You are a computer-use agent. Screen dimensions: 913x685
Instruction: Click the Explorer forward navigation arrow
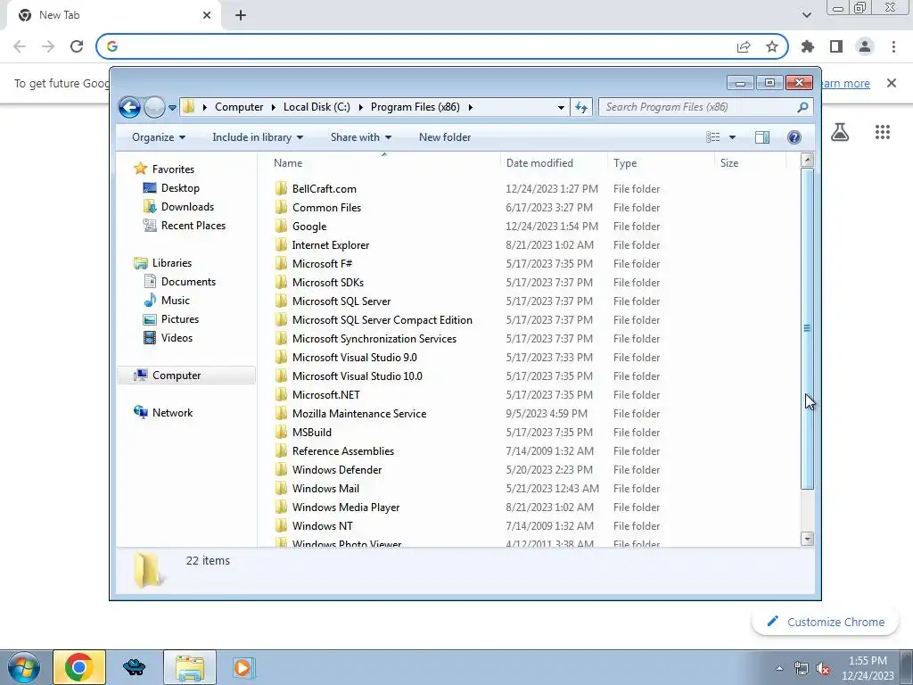[154, 107]
